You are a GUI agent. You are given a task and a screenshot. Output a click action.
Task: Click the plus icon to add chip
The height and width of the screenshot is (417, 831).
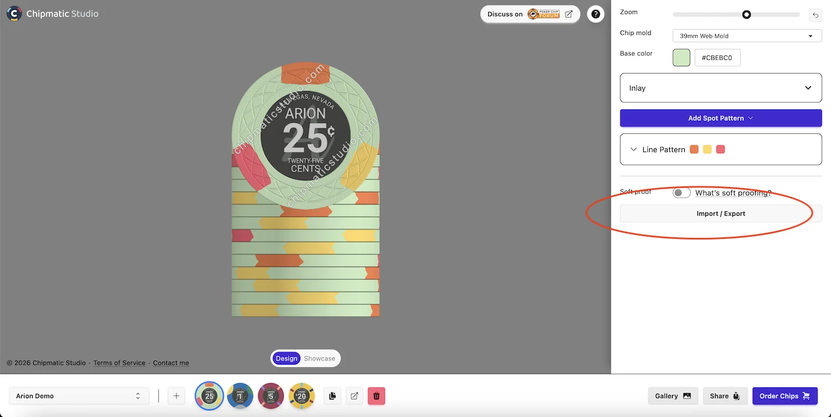point(176,396)
